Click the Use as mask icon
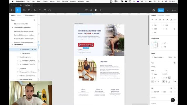Screen dimensions: 187x105 click(x=96, y=10)
